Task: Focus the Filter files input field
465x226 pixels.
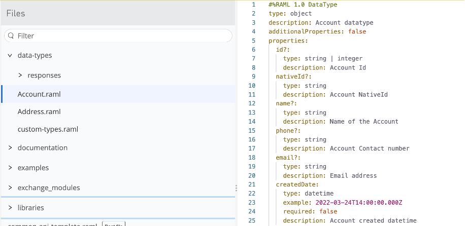Action: 118,35
